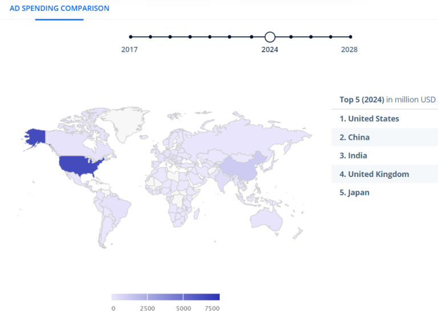Image resolution: width=438 pixels, height=311 pixels.
Task: Select Japan in the Top 5 list
Action: (x=354, y=192)
